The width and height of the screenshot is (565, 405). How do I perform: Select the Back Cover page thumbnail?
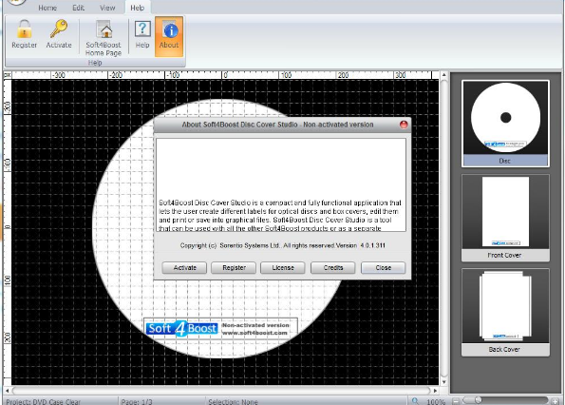(x=505, y=313)
